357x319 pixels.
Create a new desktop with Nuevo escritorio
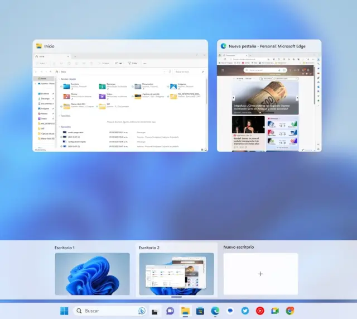point(260,274)
